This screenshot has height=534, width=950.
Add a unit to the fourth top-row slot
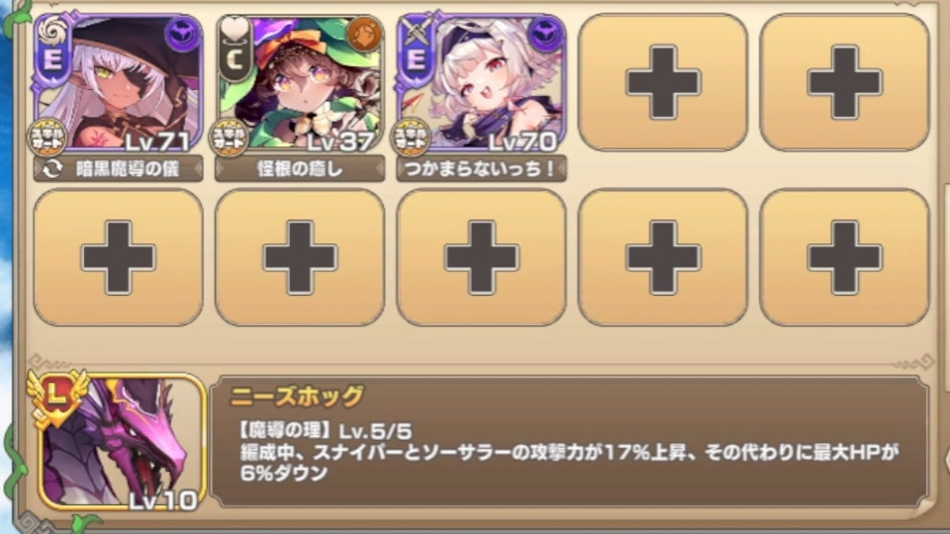click(663, 82)
